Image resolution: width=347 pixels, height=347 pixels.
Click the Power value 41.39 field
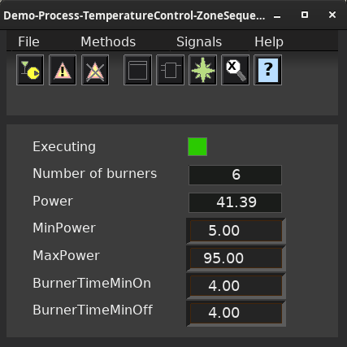[x=235, y=202]
